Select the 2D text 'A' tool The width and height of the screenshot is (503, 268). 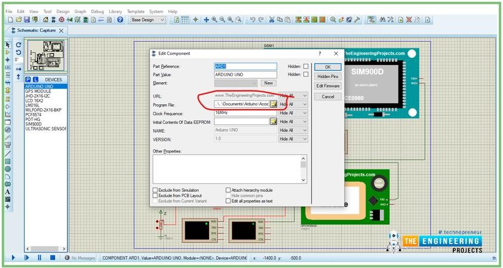[x=8, y=192]
